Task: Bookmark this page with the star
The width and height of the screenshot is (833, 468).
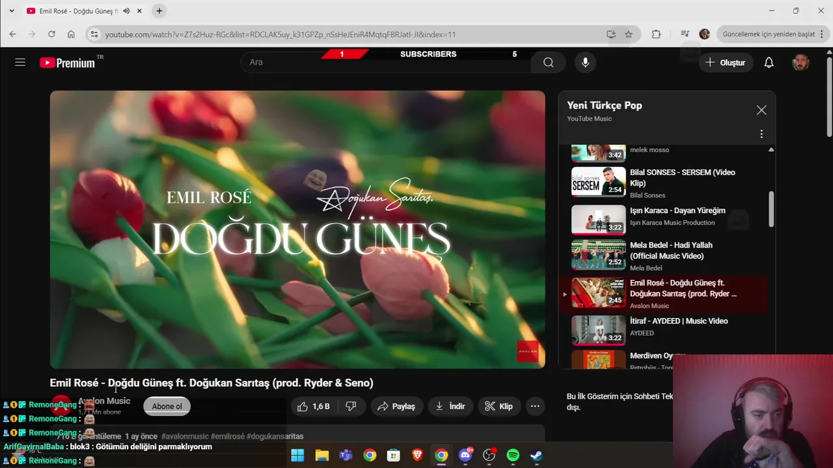Action: [628, 34]
